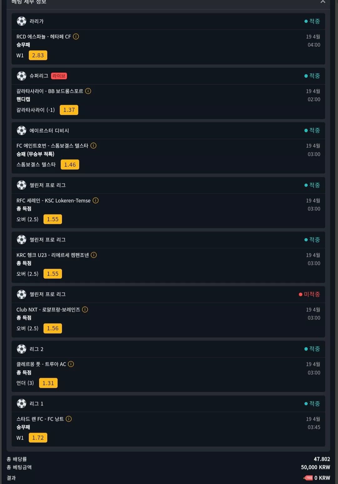Click the 1.72 odds for 스타드 렌 W1
Viewport: 338px width, 484px height.
coord(38,438)
